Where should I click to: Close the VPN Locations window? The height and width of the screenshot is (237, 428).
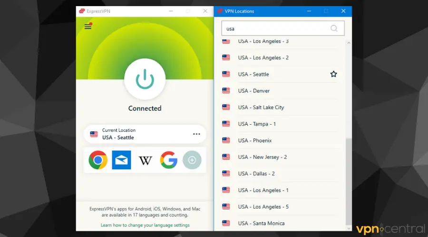(x=343, y=11)
